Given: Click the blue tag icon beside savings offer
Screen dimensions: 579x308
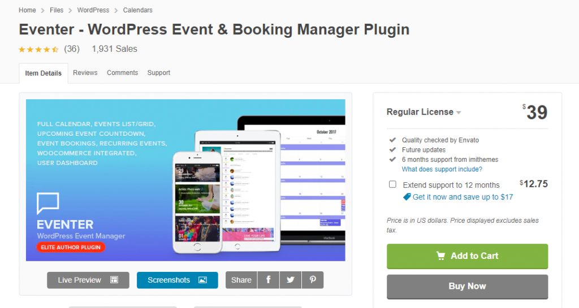Looking at the screenshot, I should point(407,197).
